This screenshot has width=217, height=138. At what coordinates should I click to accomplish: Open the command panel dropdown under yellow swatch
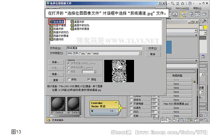205,33
